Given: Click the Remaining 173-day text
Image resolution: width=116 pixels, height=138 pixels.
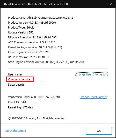Looking at the screenshot, I should [x=20, y=107].
